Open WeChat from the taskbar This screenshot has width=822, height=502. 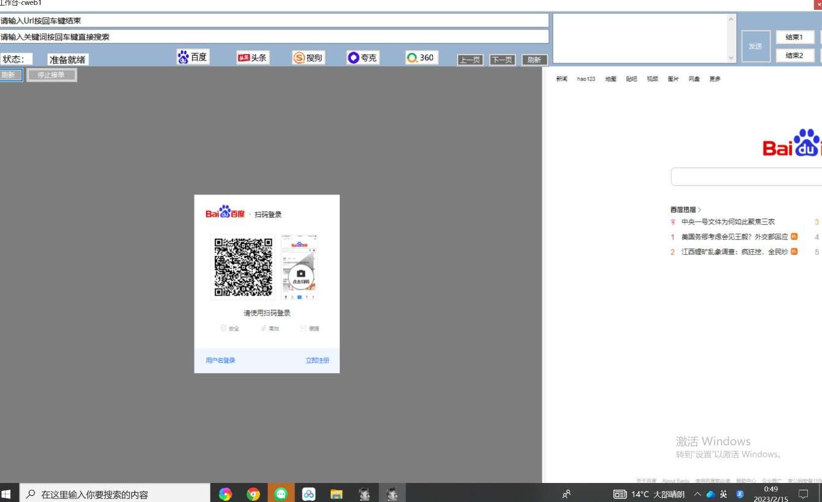pyautogui.click(x=281, y=493)
